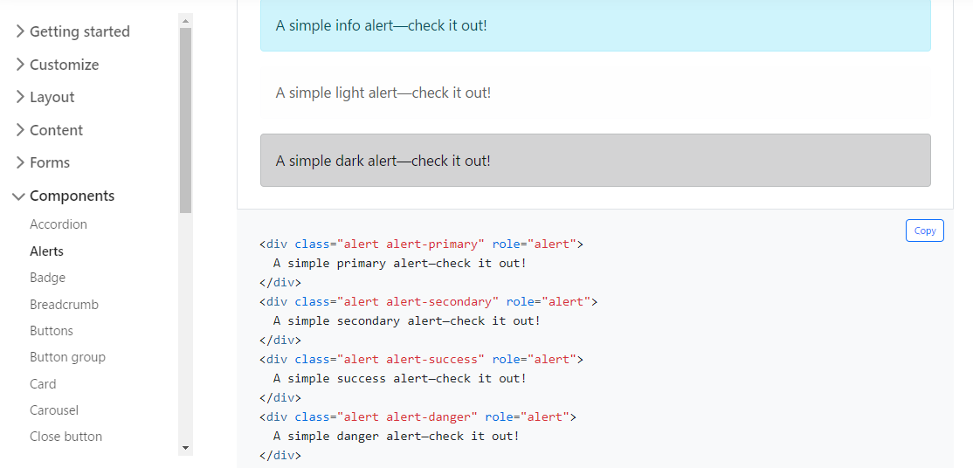Expand the Layout section chevron
Viewport: 973px width, 468px height.
pos(19,97)
